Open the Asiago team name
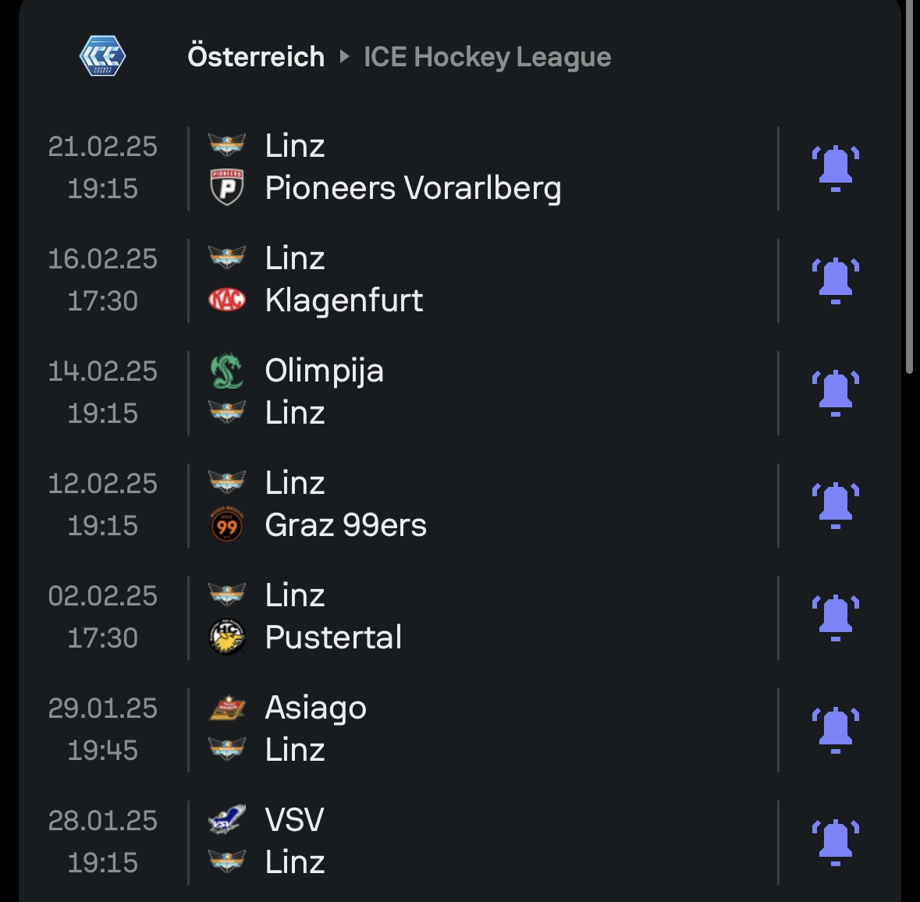This screenshot has width=920, height=902. 316,708
